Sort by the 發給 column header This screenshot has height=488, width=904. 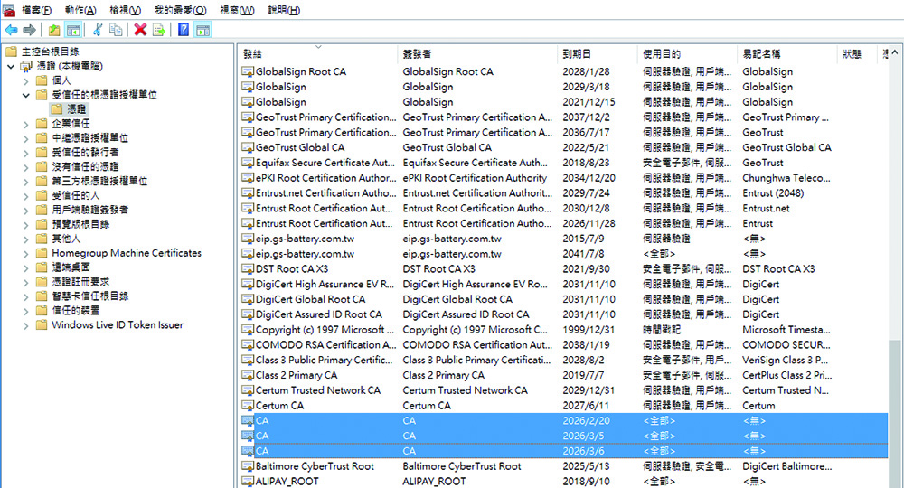pos(317,54)
